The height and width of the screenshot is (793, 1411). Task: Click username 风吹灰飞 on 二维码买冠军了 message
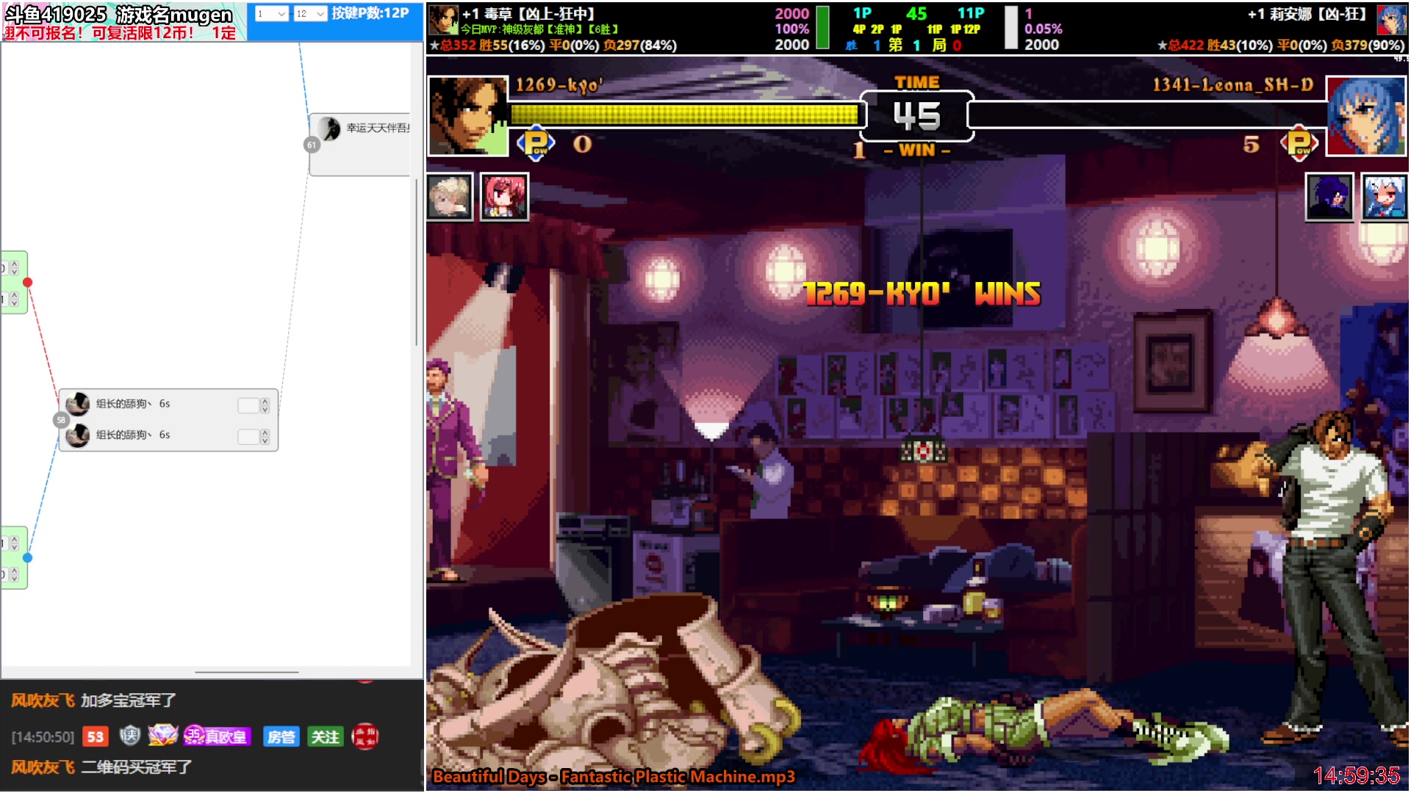click(43, 767)
